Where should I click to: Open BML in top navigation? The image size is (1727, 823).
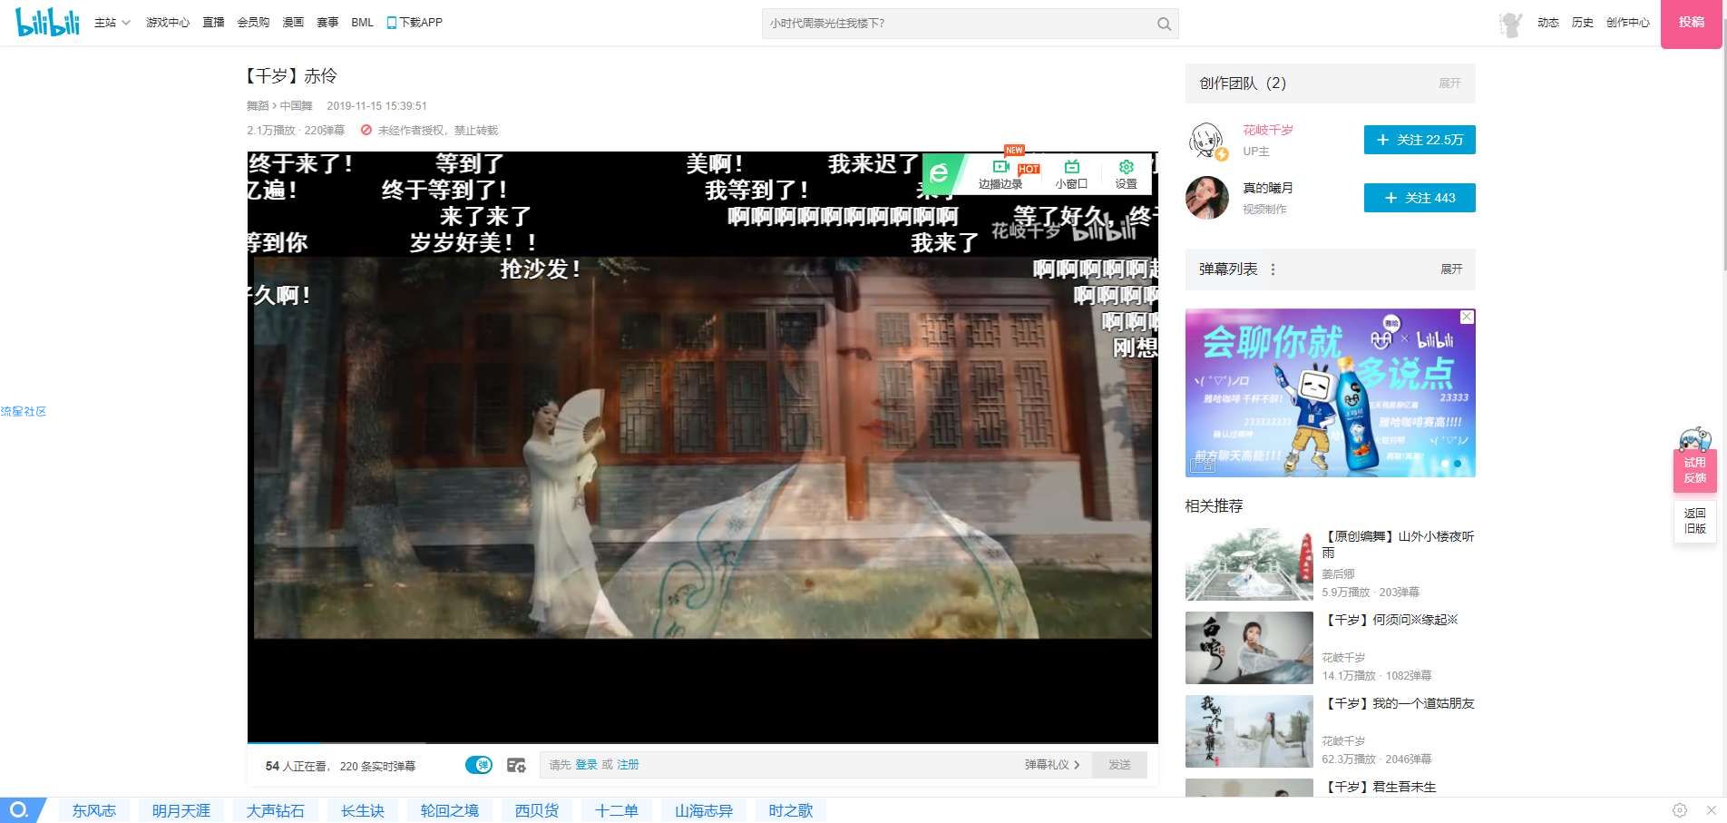(x=362, y=23)
